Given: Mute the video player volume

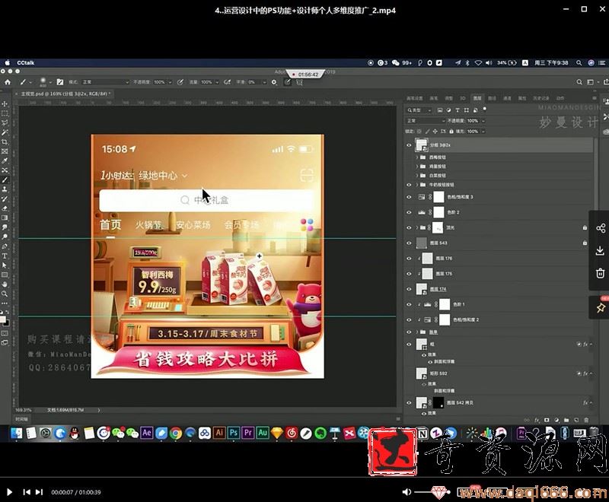Looking at the screenshot, I should click(x=407, y=492).
